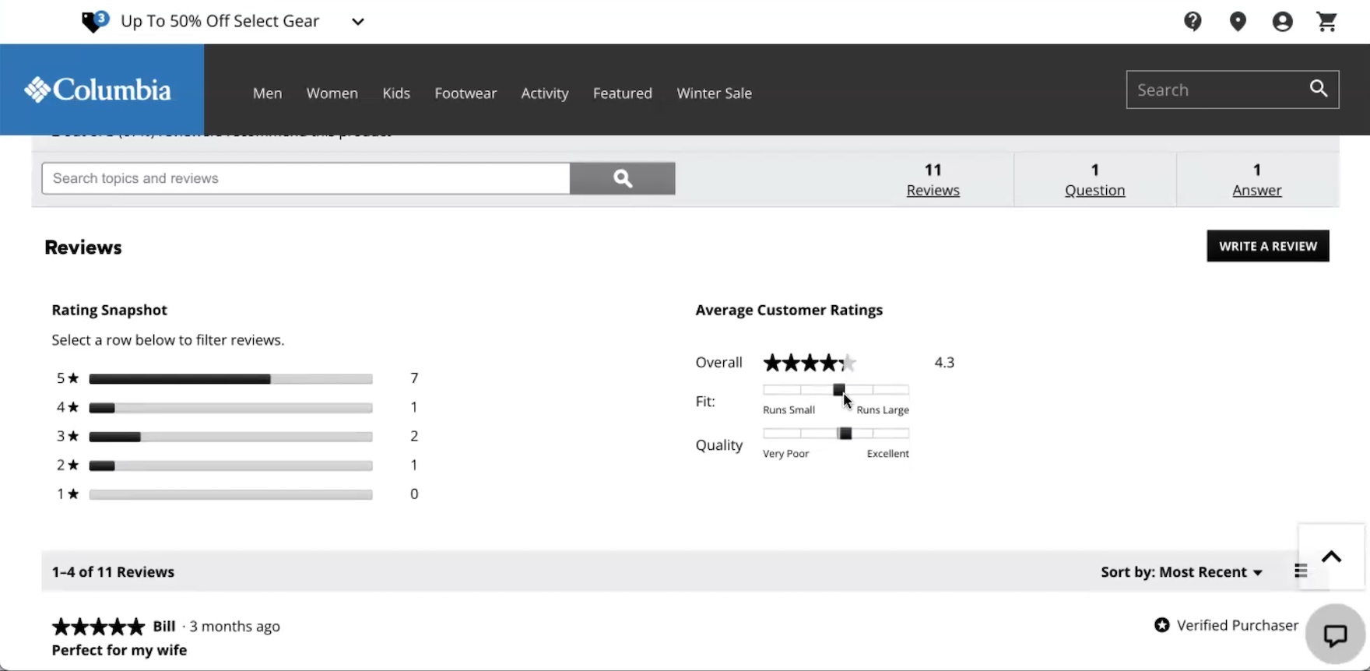Image resolution: width=1370 pixels, height=671 pixels.
Task: Expand the promo banner chevron
Action: [x=358, y=22]
